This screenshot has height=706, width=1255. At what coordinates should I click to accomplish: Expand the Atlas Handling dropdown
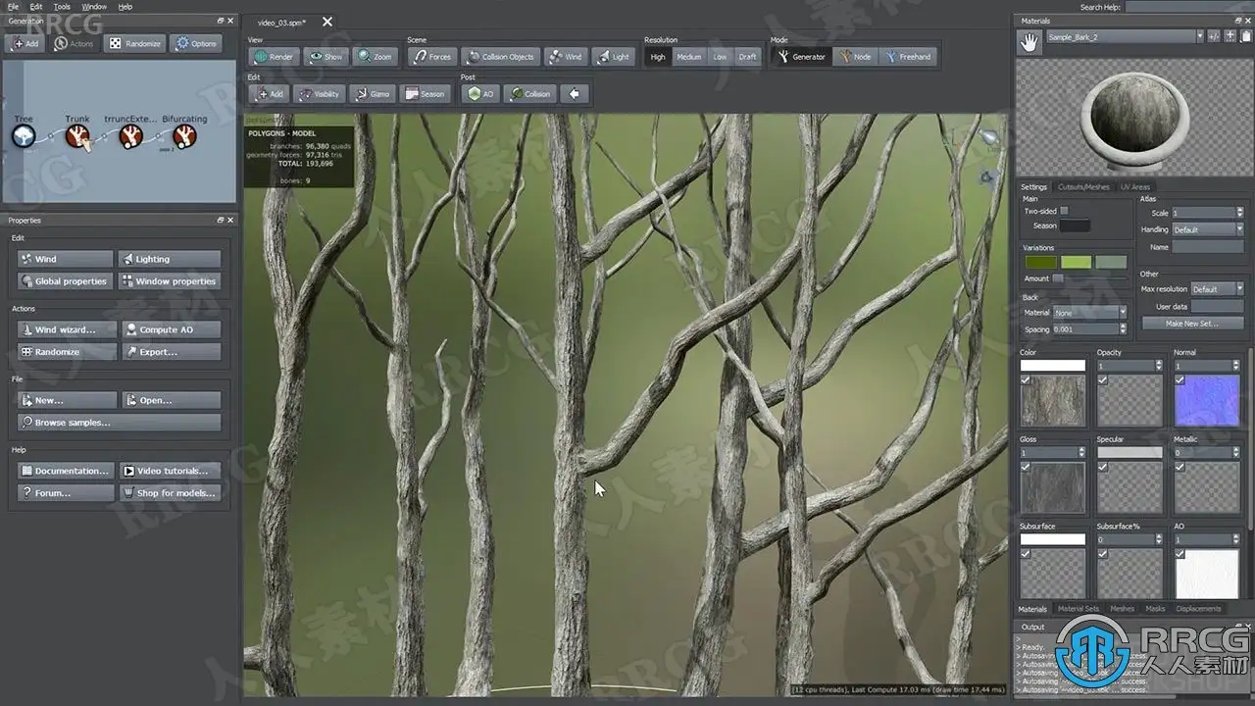1207,229
